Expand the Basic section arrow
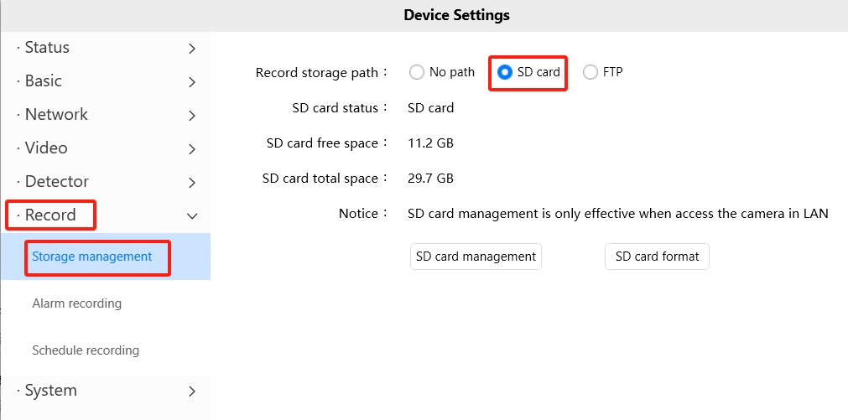The width and height of the screenshot is (848, 420). [x=192, y=82]
